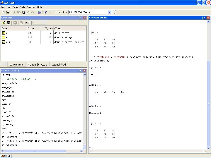Click the Save Workspace disk icon
The image size is (211, 158).
8,23
